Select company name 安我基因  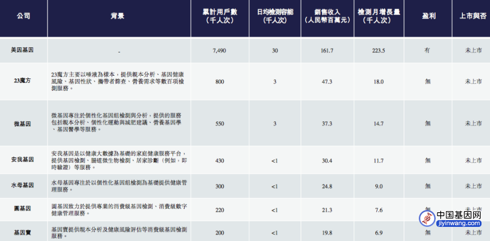[x=22, y=160]
